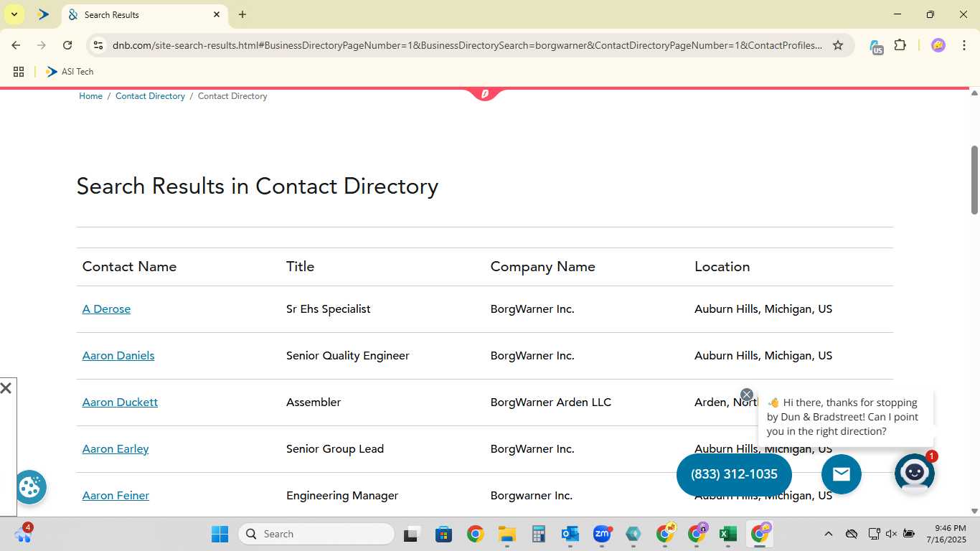The width and height of the screenshot is (980, 551).
Task: Open the email envelope contact button
Action: pos(842,474)
